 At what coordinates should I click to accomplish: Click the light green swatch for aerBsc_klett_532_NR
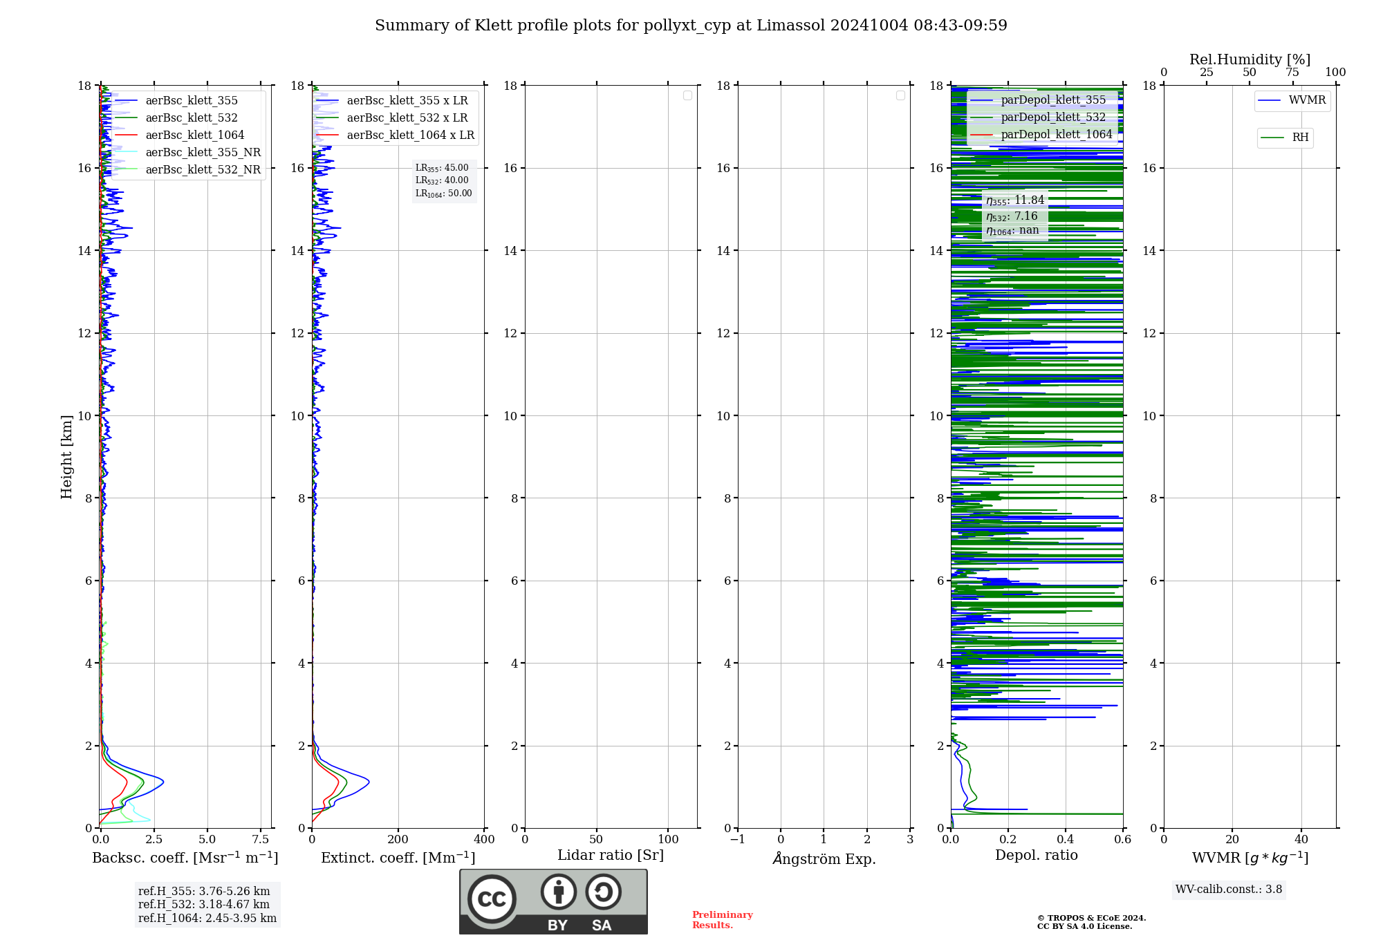[126, 169]
